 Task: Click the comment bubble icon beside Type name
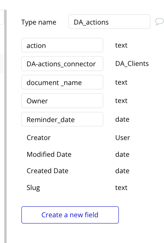(159, 21)
